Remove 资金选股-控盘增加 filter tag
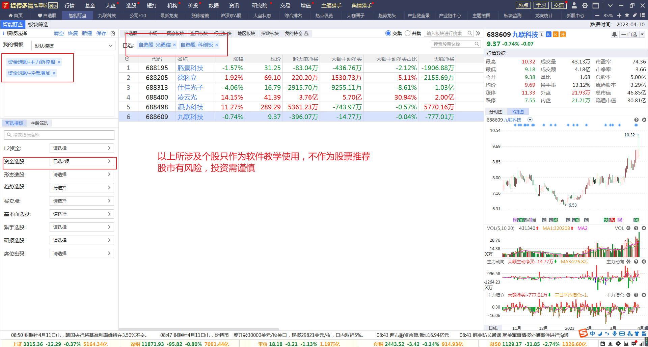Viewport: 648px width, 347px height. 54,73
